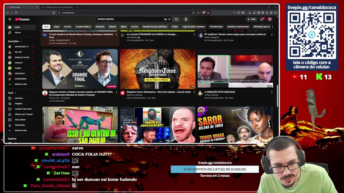Select the Tudo filter chip

pos(46,27)
